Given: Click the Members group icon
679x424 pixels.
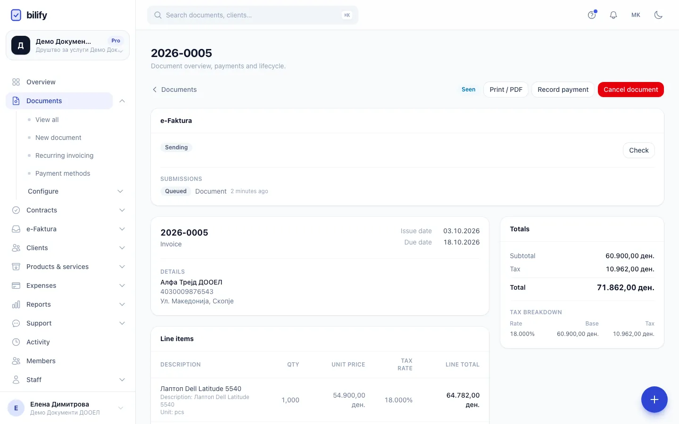Looking at the screenshot, I should click(x=16, y=361).
